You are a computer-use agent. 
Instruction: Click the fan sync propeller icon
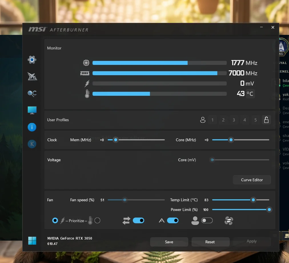pos(229,221)
